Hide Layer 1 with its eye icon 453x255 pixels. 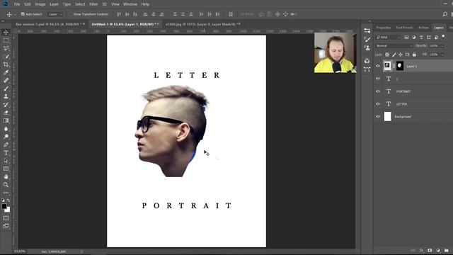pyautogui.click(x=377, y=66)
